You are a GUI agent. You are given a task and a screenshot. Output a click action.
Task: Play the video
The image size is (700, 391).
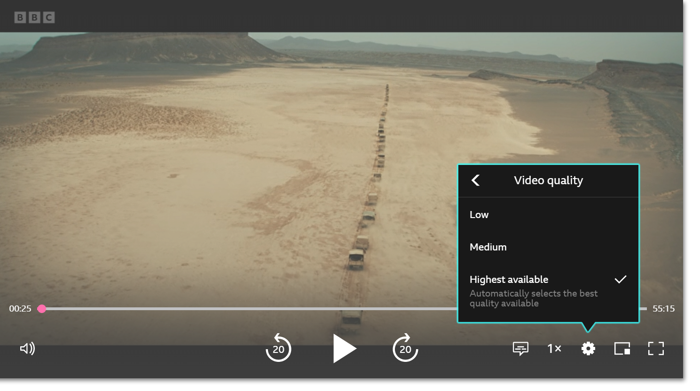[x=345, y=349]
